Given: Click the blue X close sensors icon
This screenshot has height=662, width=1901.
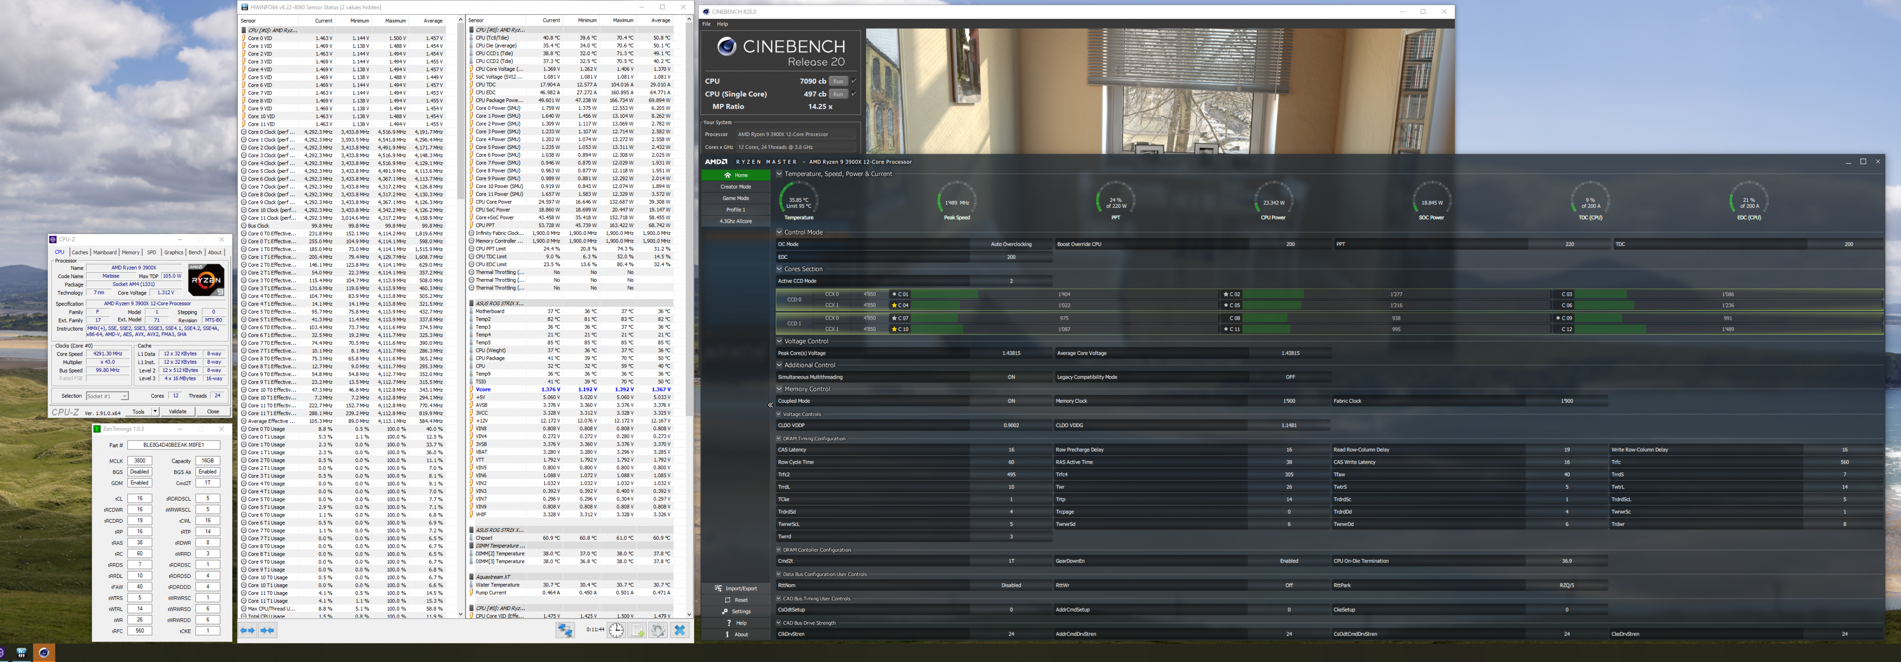Looking at the screenshot, I should tap(680, 630).
